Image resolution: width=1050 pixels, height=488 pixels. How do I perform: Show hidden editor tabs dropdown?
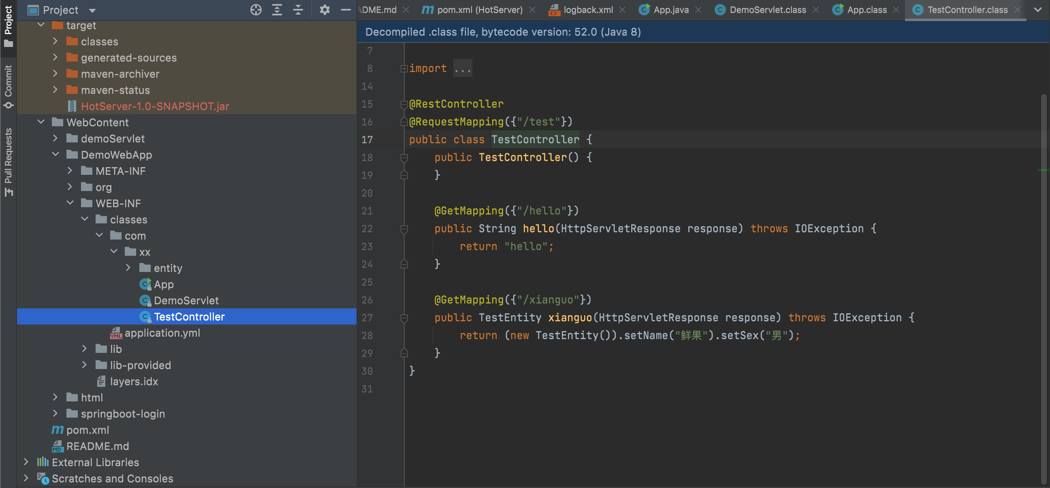pyautogui.click(x=1038, y=10)
